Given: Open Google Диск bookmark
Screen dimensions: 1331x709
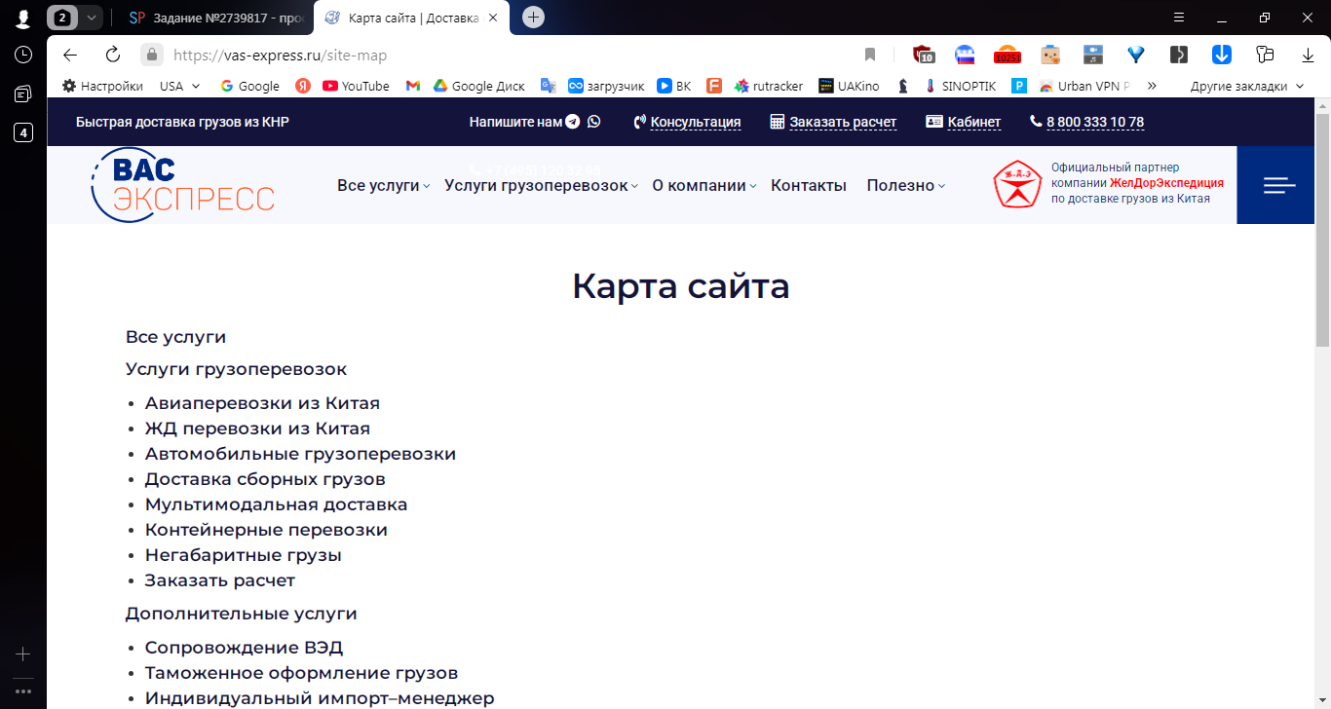Looking at the screenshot, I should coord(478,86).
